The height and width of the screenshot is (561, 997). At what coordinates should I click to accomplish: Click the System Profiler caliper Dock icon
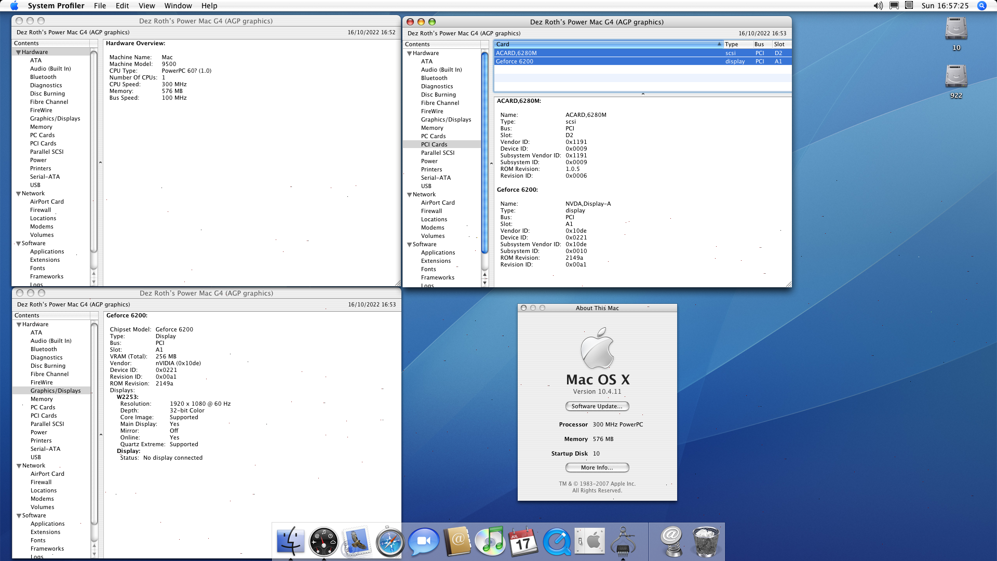coord(623,541)
